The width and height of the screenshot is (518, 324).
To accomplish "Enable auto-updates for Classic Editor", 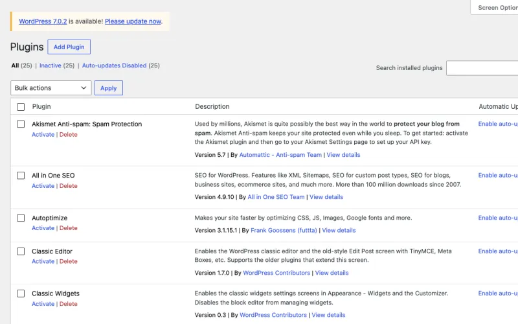I will [498, 251].
